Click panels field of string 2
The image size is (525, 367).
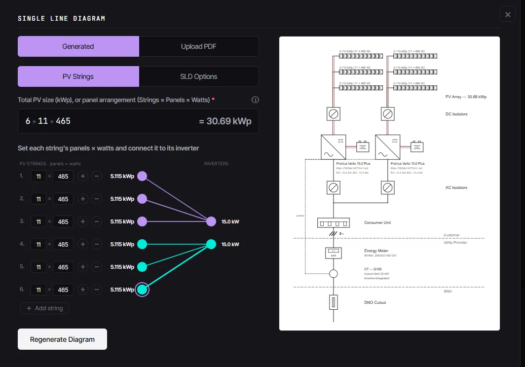[38, 199]
